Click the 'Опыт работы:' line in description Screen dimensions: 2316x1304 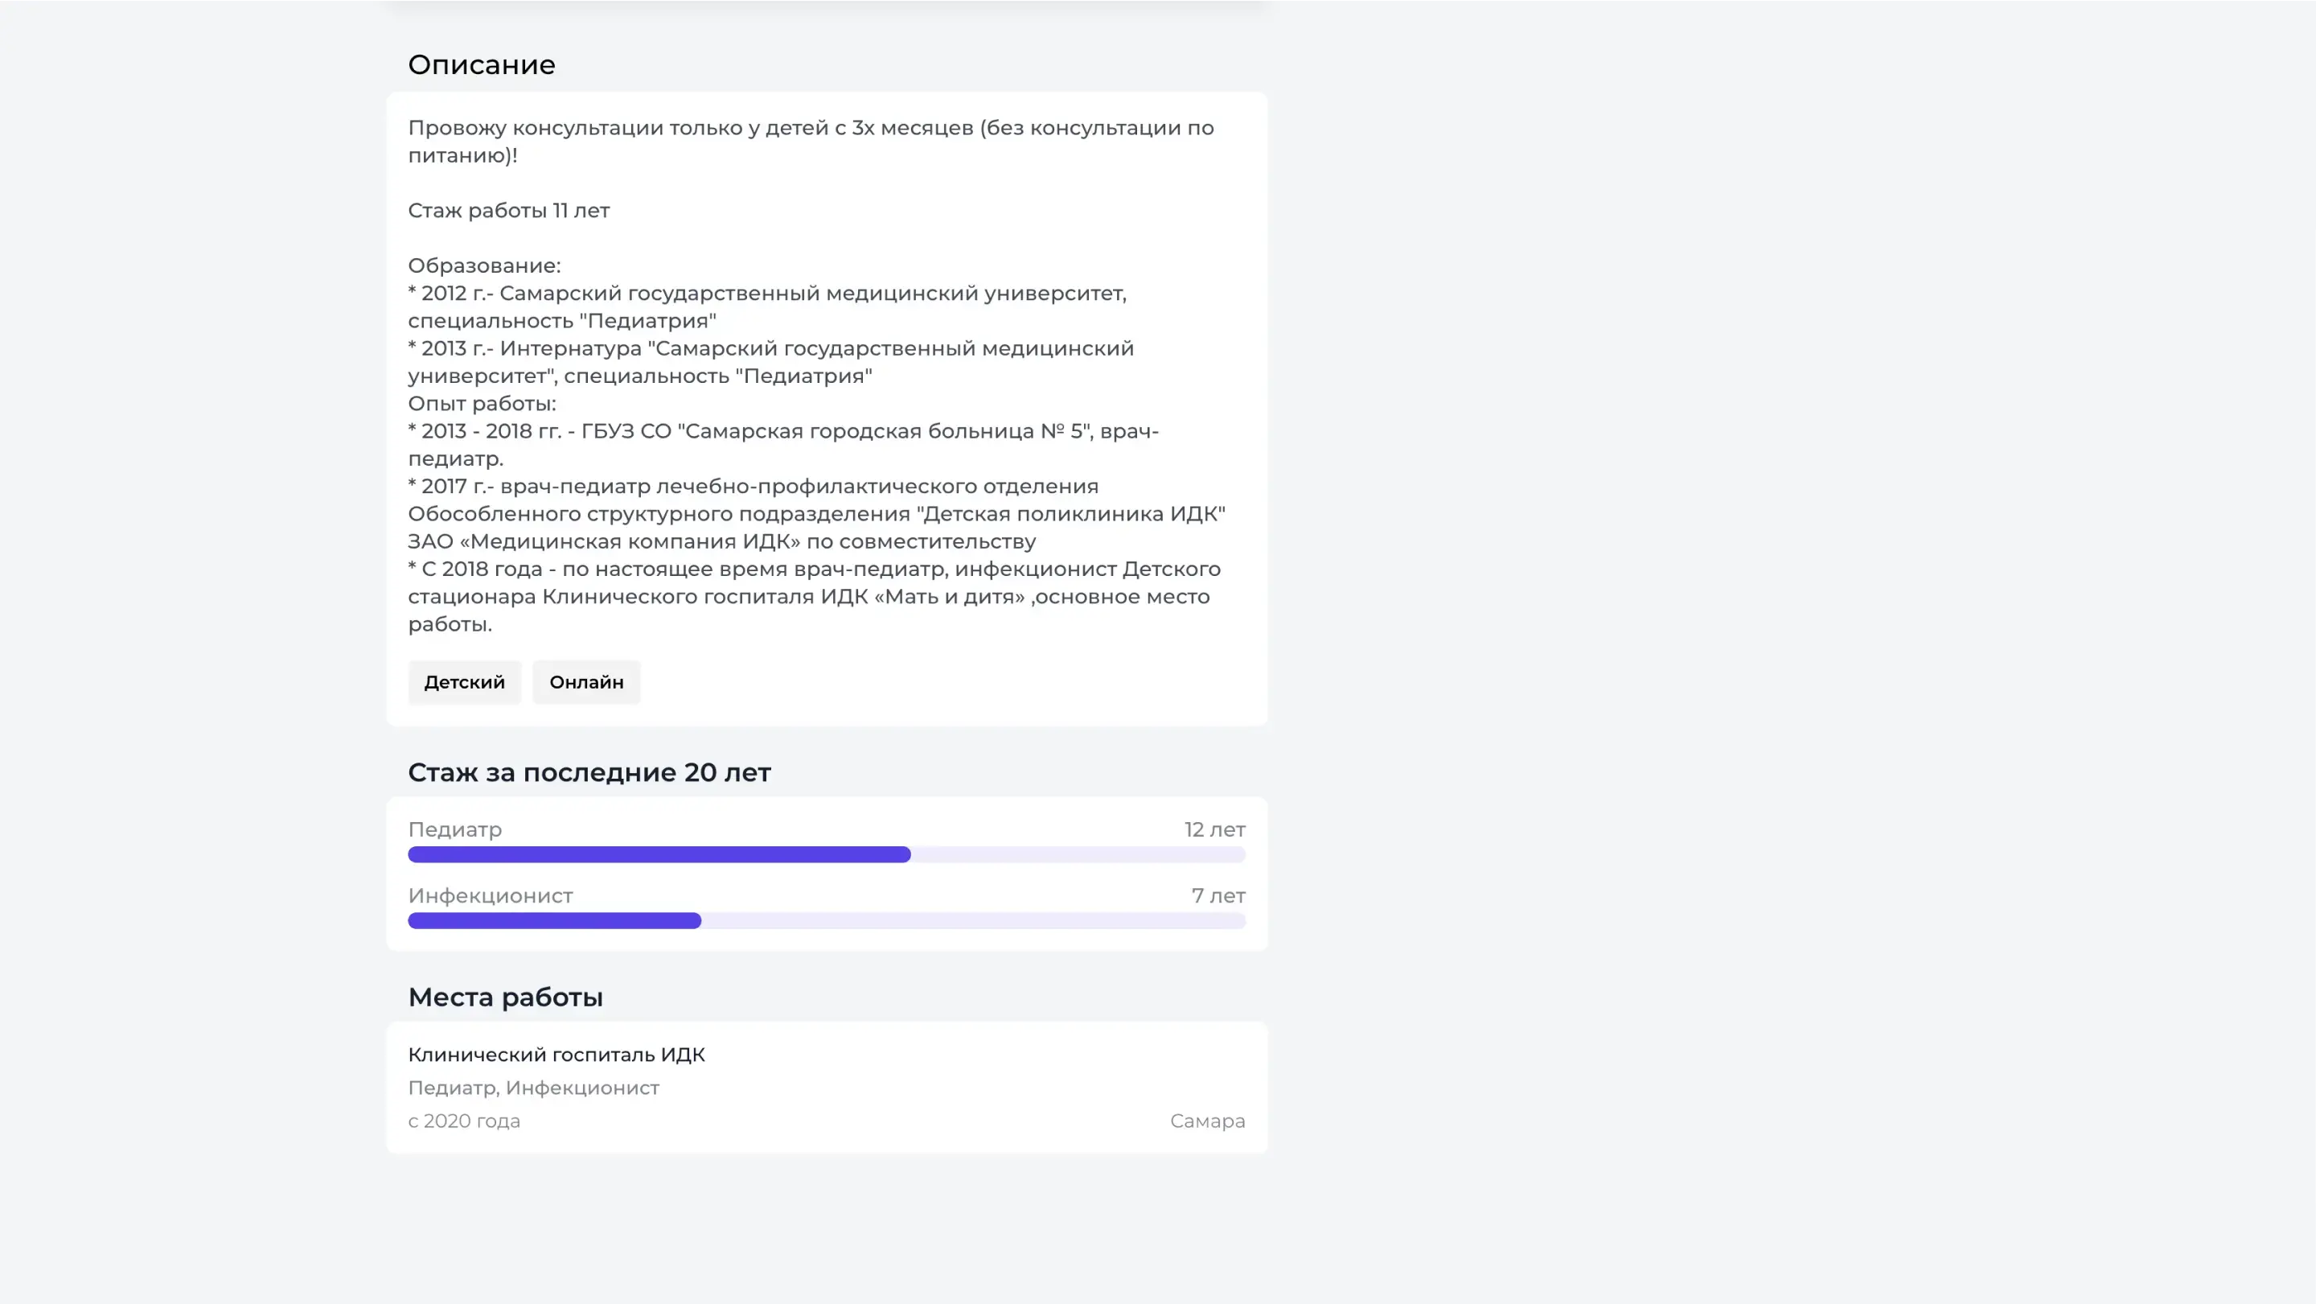point(482,404)
